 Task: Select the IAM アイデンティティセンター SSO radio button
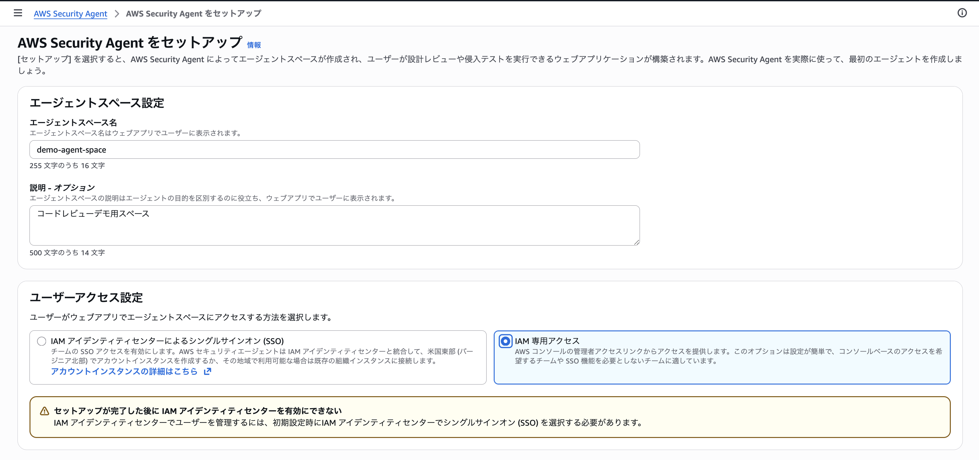pos(41,341)
